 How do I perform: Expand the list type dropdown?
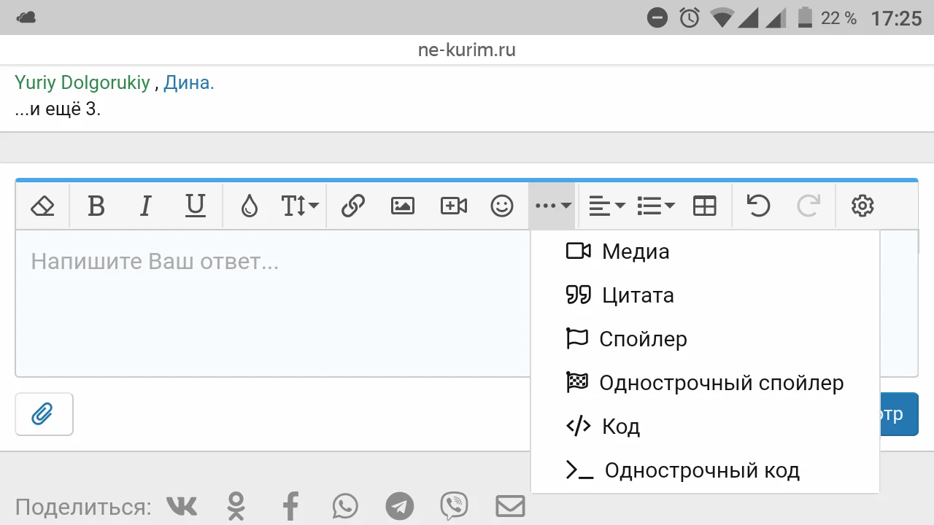click(x=655, y=206)
